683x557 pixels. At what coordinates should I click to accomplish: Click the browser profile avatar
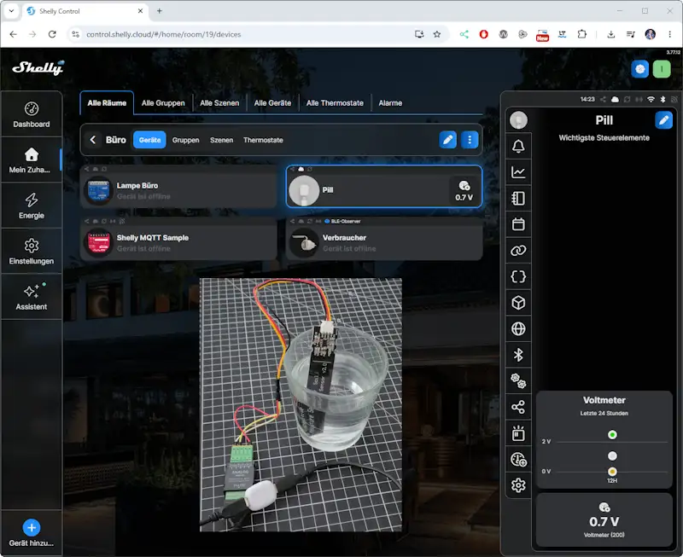pos(650,34)
